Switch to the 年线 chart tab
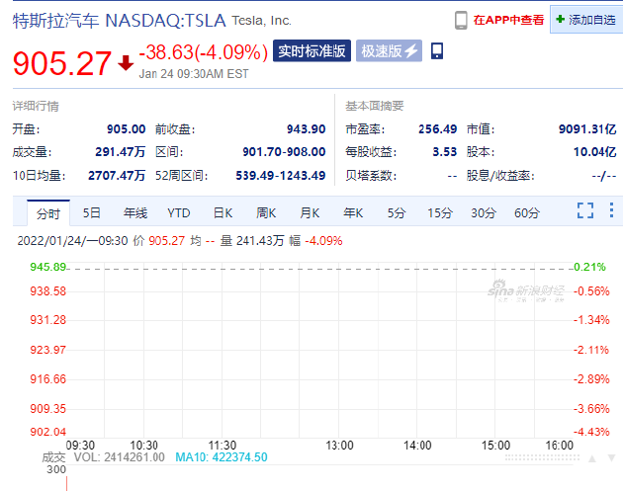The image size is (623, 491). pyautogui.click(x=135, y=213)
